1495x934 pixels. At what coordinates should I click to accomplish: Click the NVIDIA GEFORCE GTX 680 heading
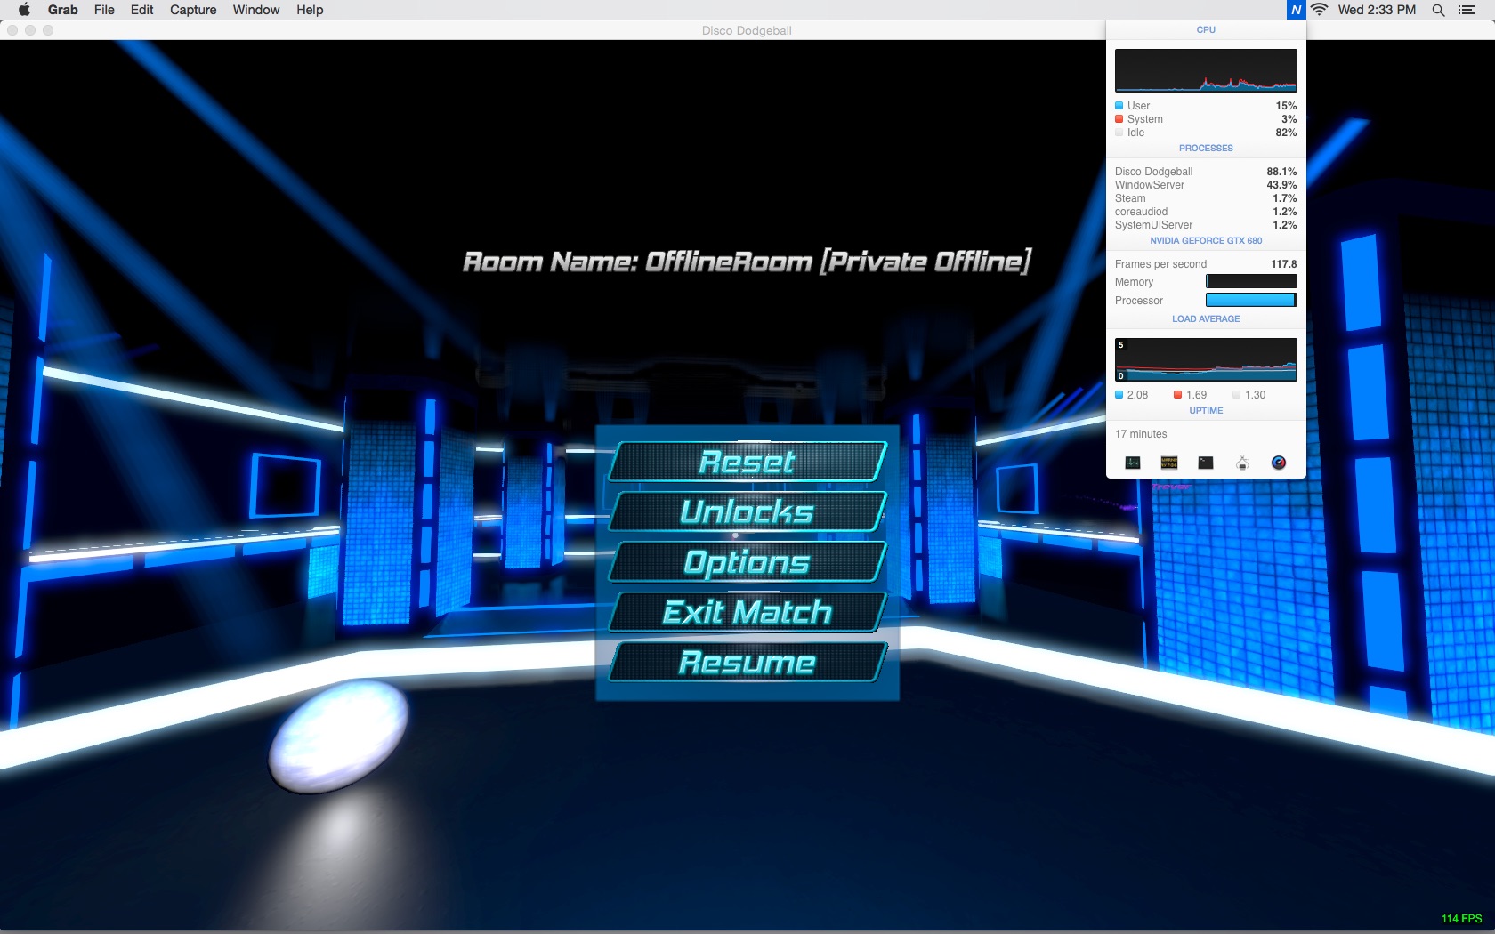tap(1206, 241)
